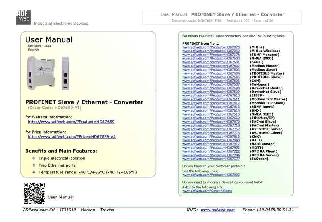The image size is (322, 222).
Task: Open the HD67818 KNX link
Action: click(x=211, y=136)
